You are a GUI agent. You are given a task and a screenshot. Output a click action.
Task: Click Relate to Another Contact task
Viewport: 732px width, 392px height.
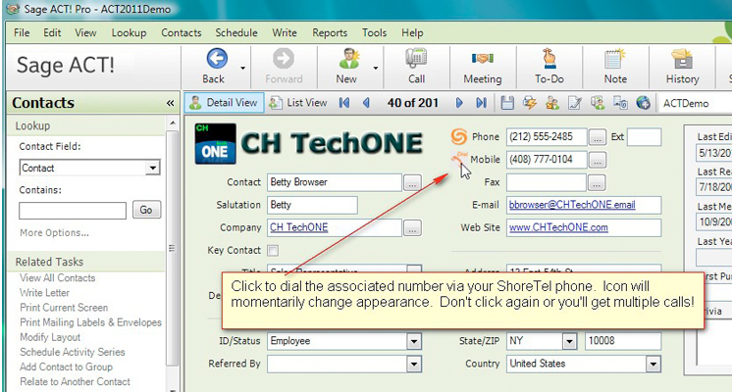[x=75, y=382]
